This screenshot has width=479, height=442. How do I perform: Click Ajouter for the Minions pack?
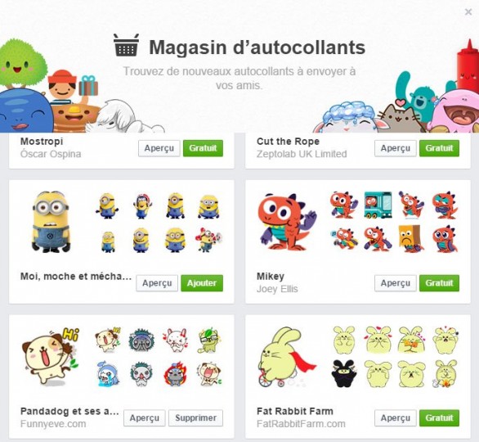pos(202,283)
